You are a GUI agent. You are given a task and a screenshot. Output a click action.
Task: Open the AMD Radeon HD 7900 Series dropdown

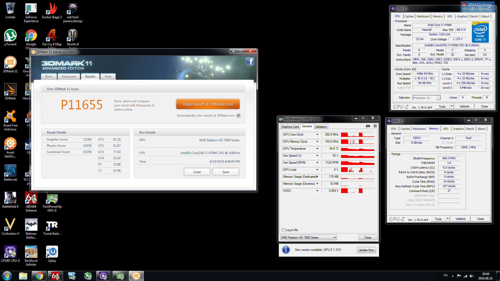[x=308, y=238]
